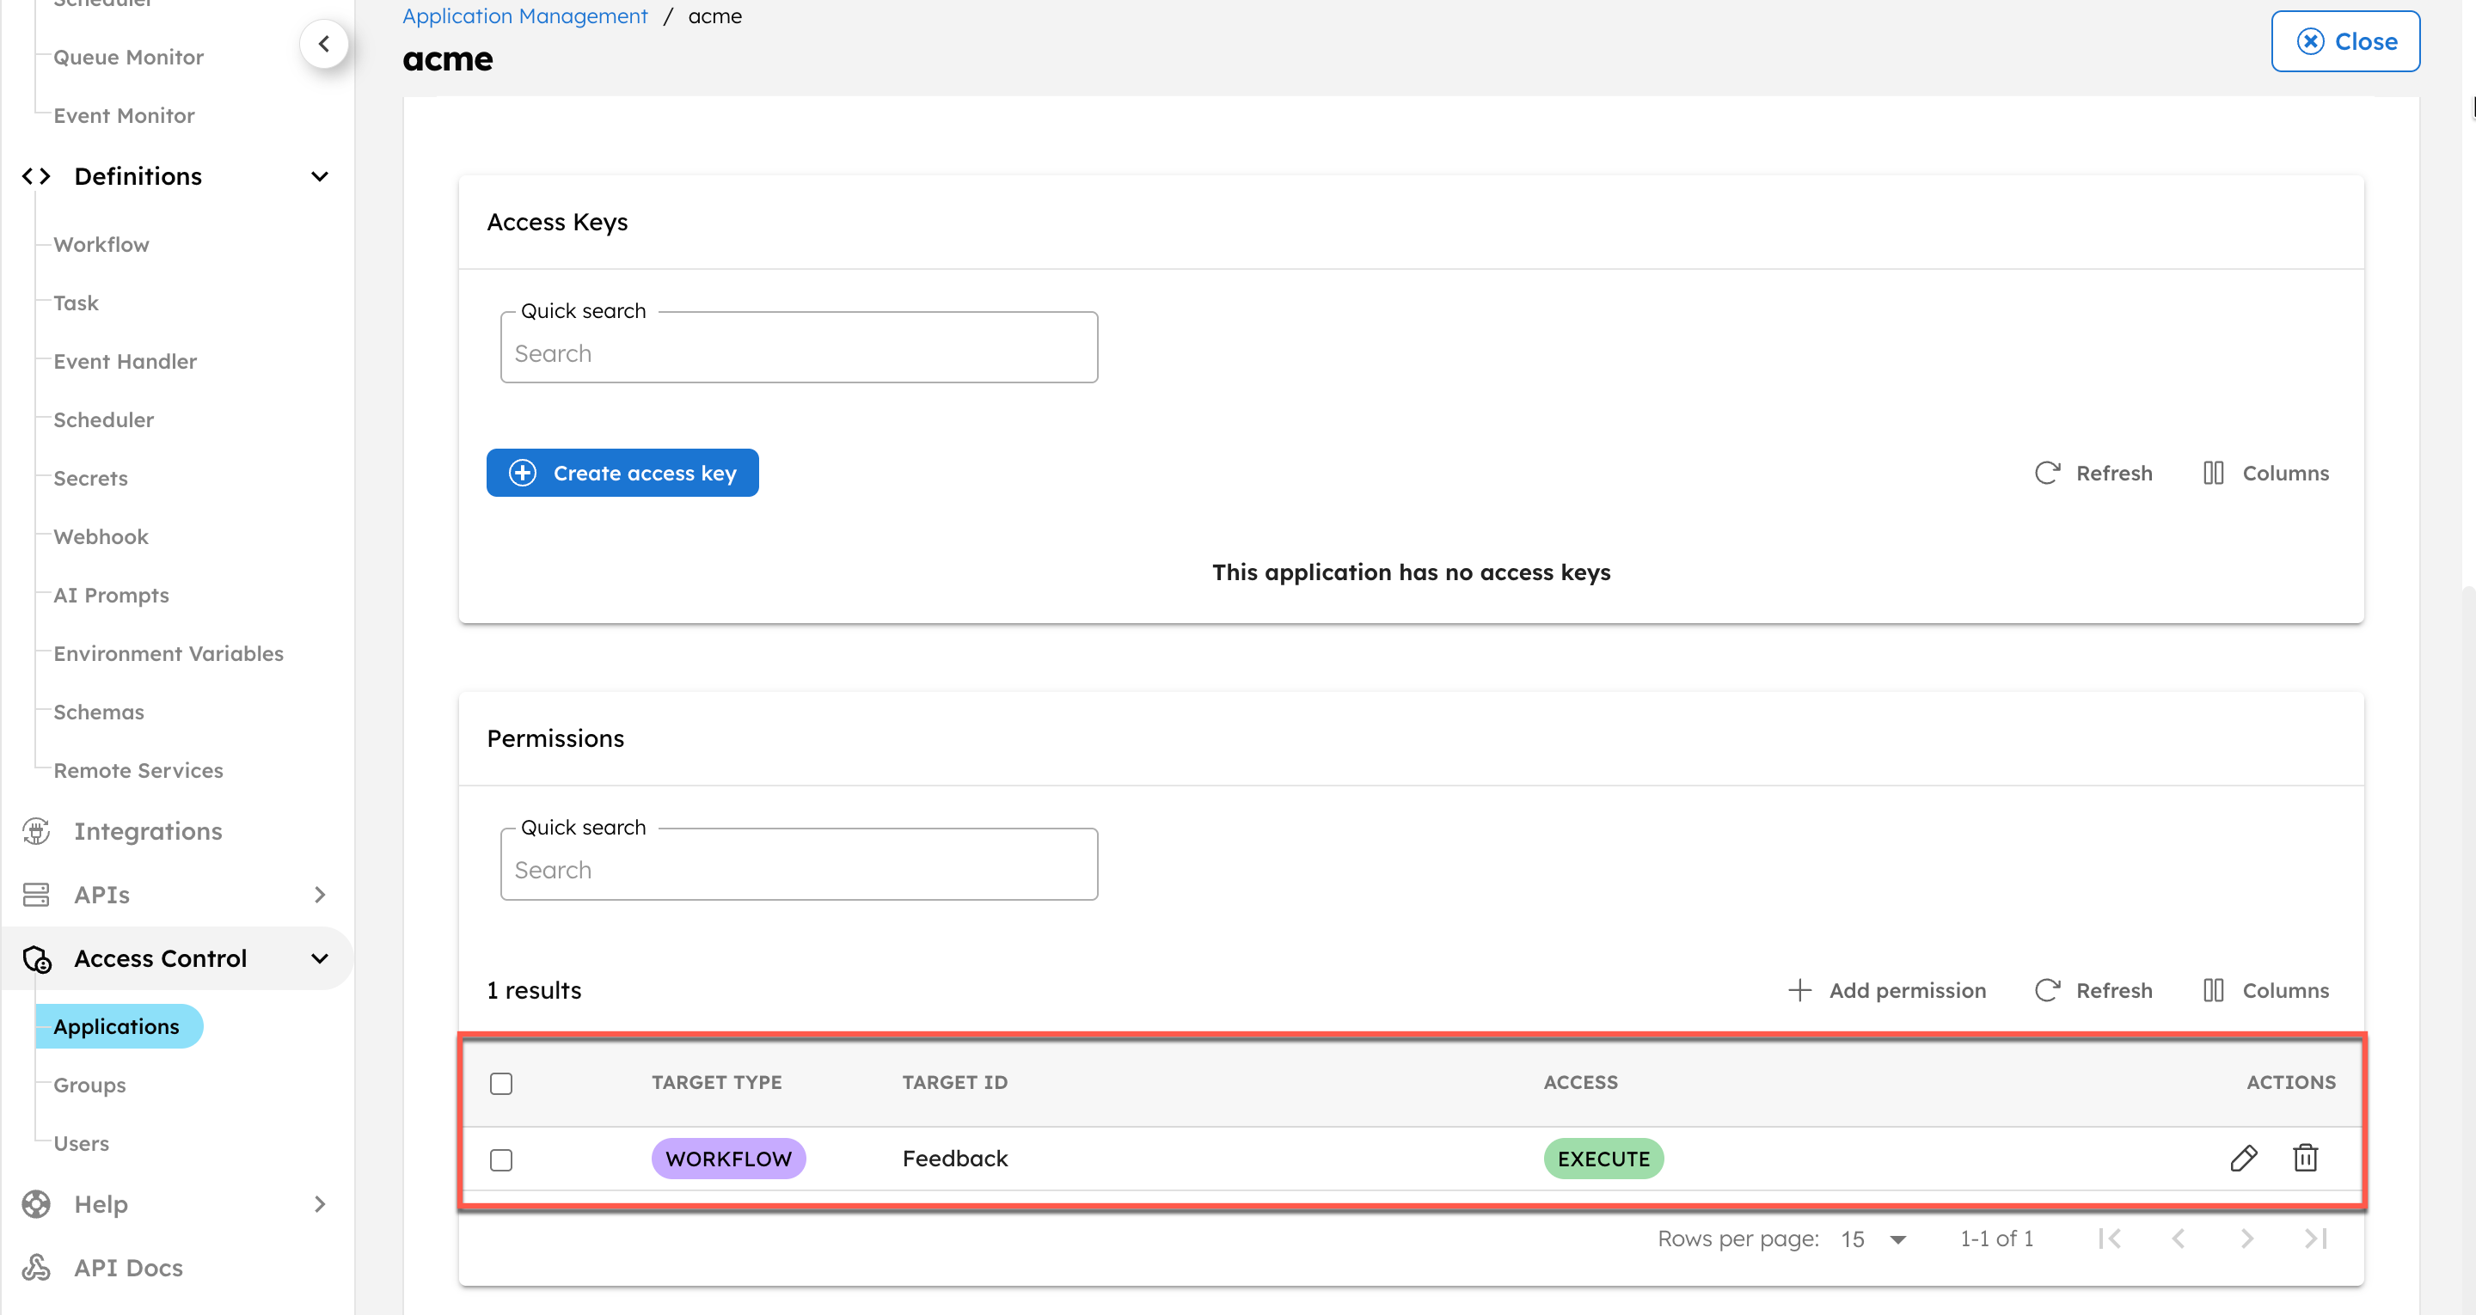Select the Applications item under Access Control

coord(117,1025)
